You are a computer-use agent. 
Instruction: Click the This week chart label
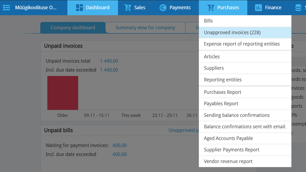tap(131, 116)
